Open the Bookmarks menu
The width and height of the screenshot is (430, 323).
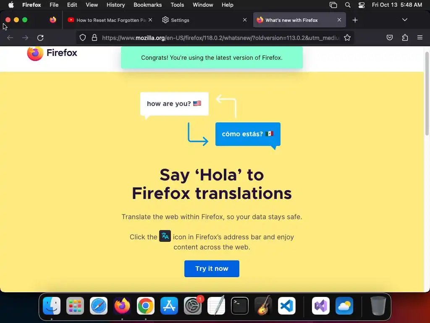coord(147,5)
